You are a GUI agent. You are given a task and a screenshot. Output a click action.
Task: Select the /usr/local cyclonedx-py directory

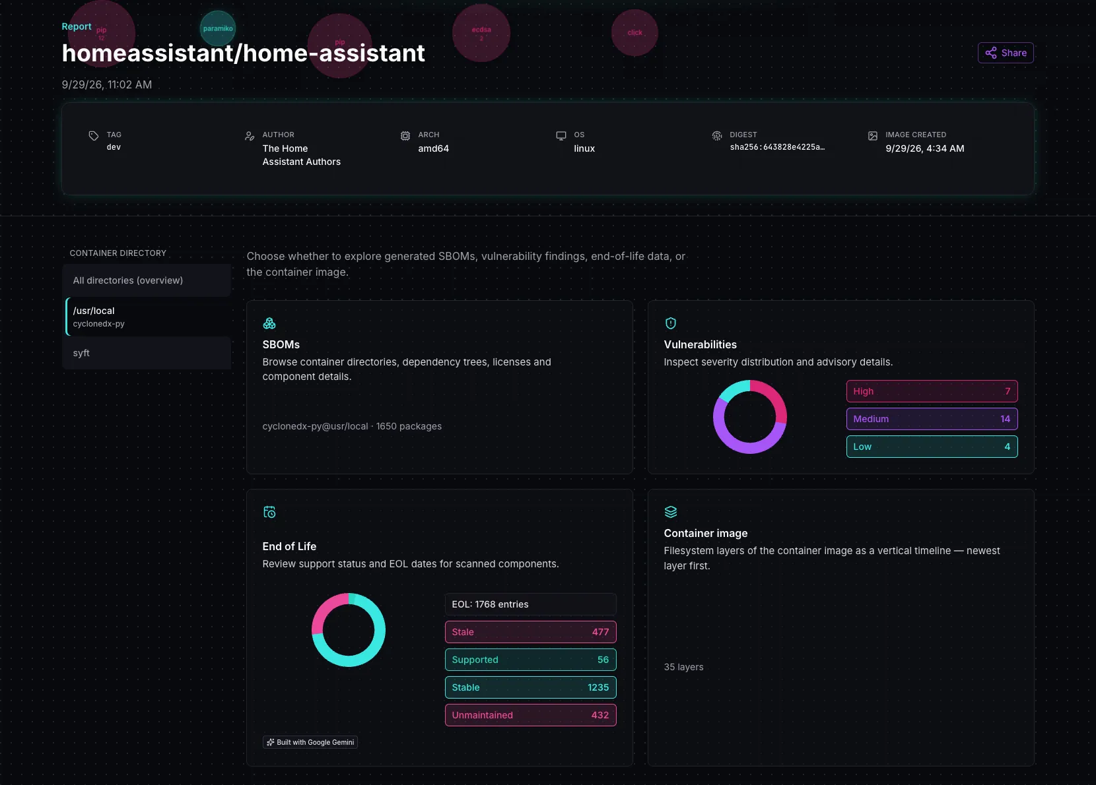pos(147,317)
